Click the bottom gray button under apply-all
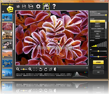Screen dimensions: 109x94 pyautogui.click(x=98, y=72)
